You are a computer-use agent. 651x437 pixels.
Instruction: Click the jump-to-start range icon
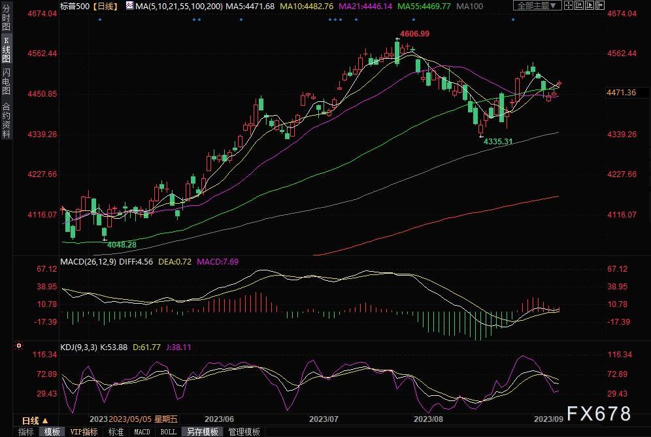578,5
